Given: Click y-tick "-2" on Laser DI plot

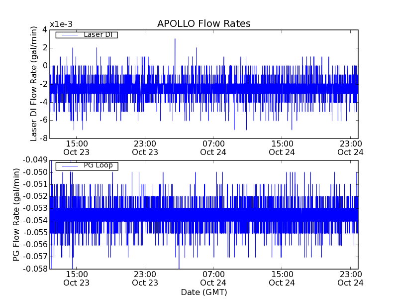Looking at the screenshot, I should 43,84.
